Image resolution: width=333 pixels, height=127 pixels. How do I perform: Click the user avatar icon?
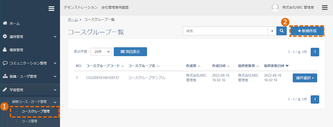tap(275, 8)
